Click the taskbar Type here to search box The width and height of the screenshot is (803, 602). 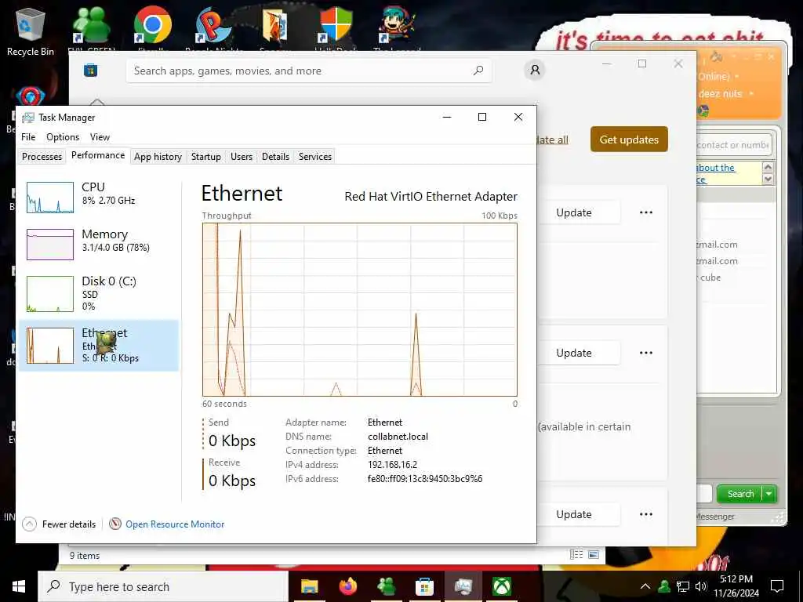click(x=163, y=586)
